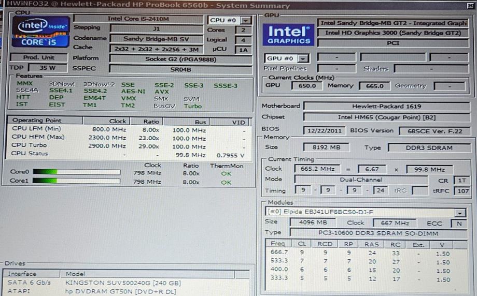Expand the Elpida memory module dropdown
The height and width of the screenshot is (296, 477).
(x=460, y=213)
